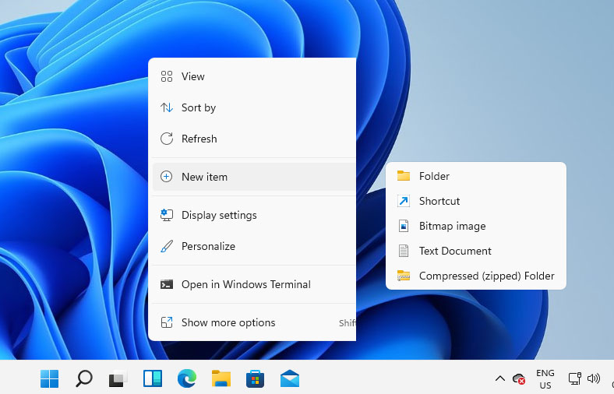The width and height of the screenshot is (614, 394).
Task: Open the Sort by submenu
Action: (x=254, y=107)
